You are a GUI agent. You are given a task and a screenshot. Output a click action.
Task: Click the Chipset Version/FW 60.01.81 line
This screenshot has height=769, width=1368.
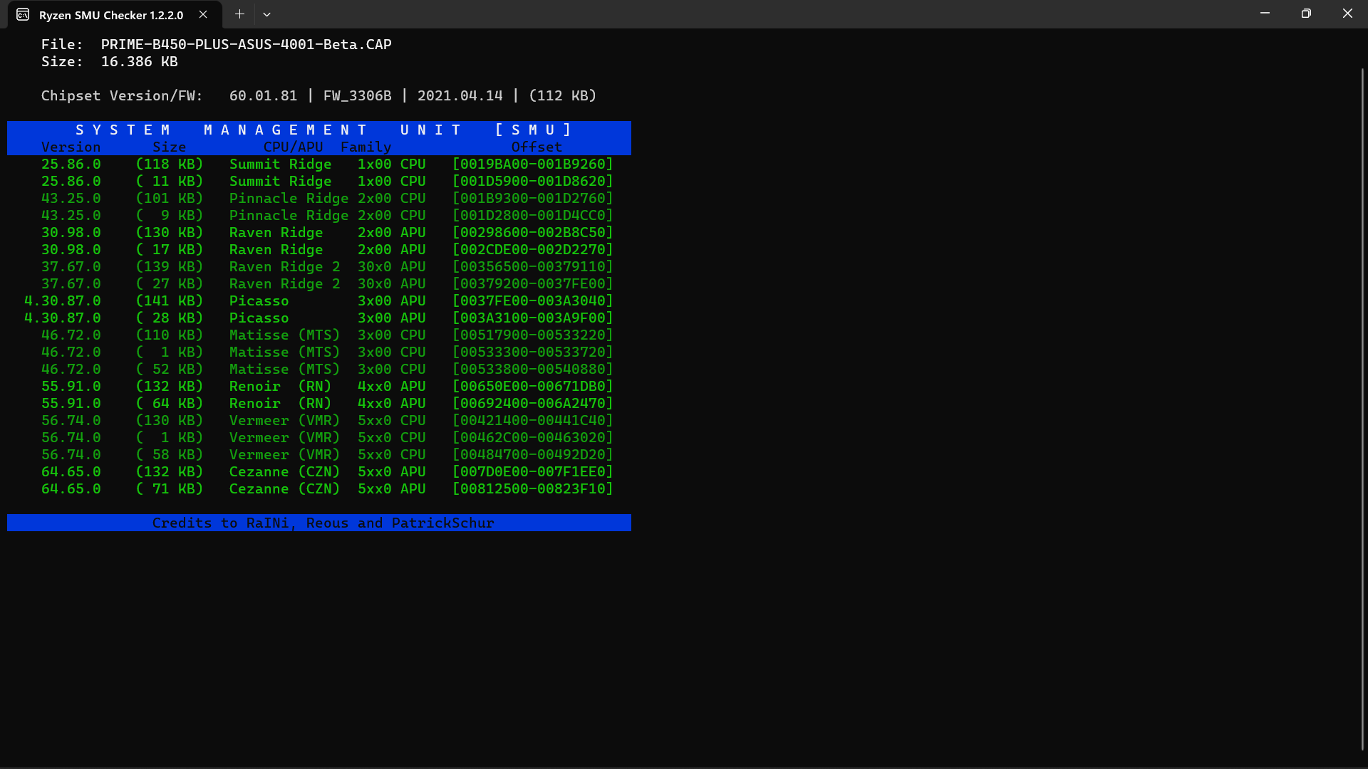pyautogui.click(x=264, y=95)
